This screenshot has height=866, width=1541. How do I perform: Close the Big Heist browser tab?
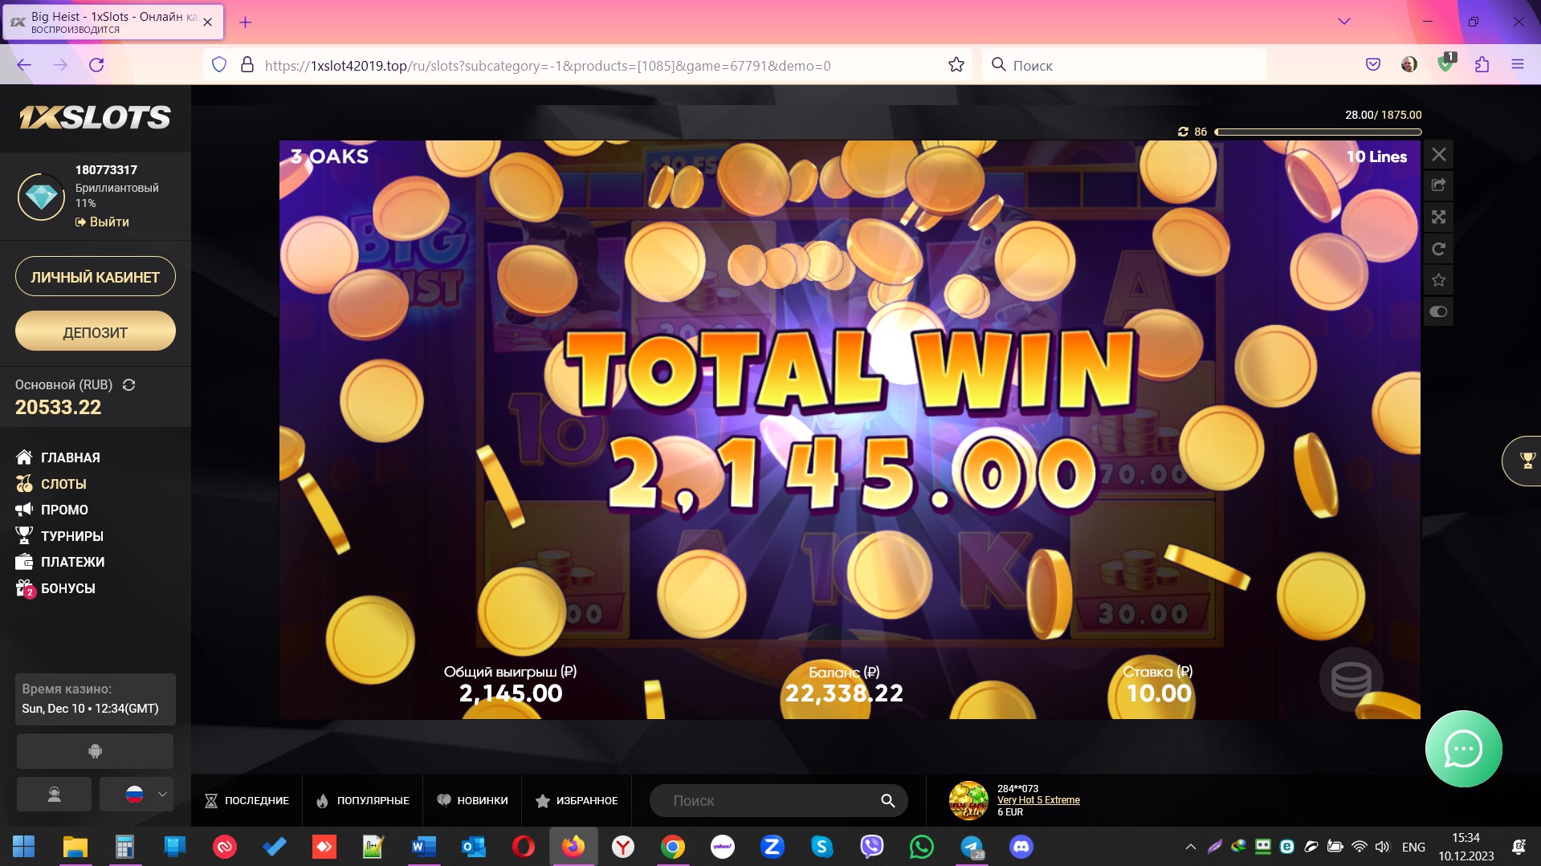208,22
